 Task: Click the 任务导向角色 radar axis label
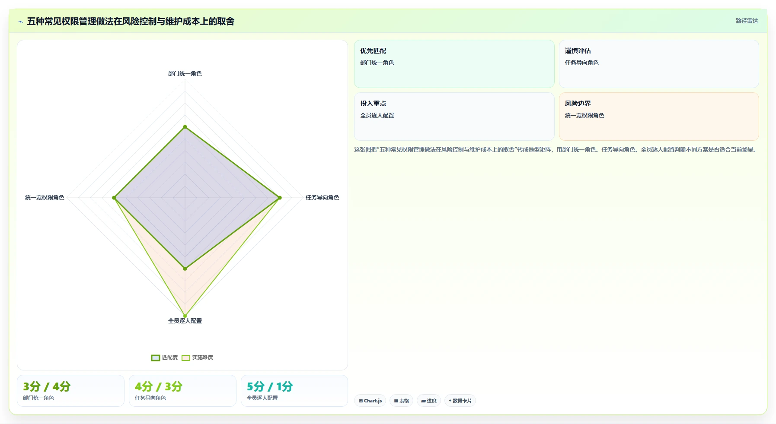(x=322, y=197)
